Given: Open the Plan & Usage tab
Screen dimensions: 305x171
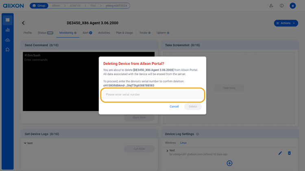Looking at the screenshot, I should click(124, 33).
